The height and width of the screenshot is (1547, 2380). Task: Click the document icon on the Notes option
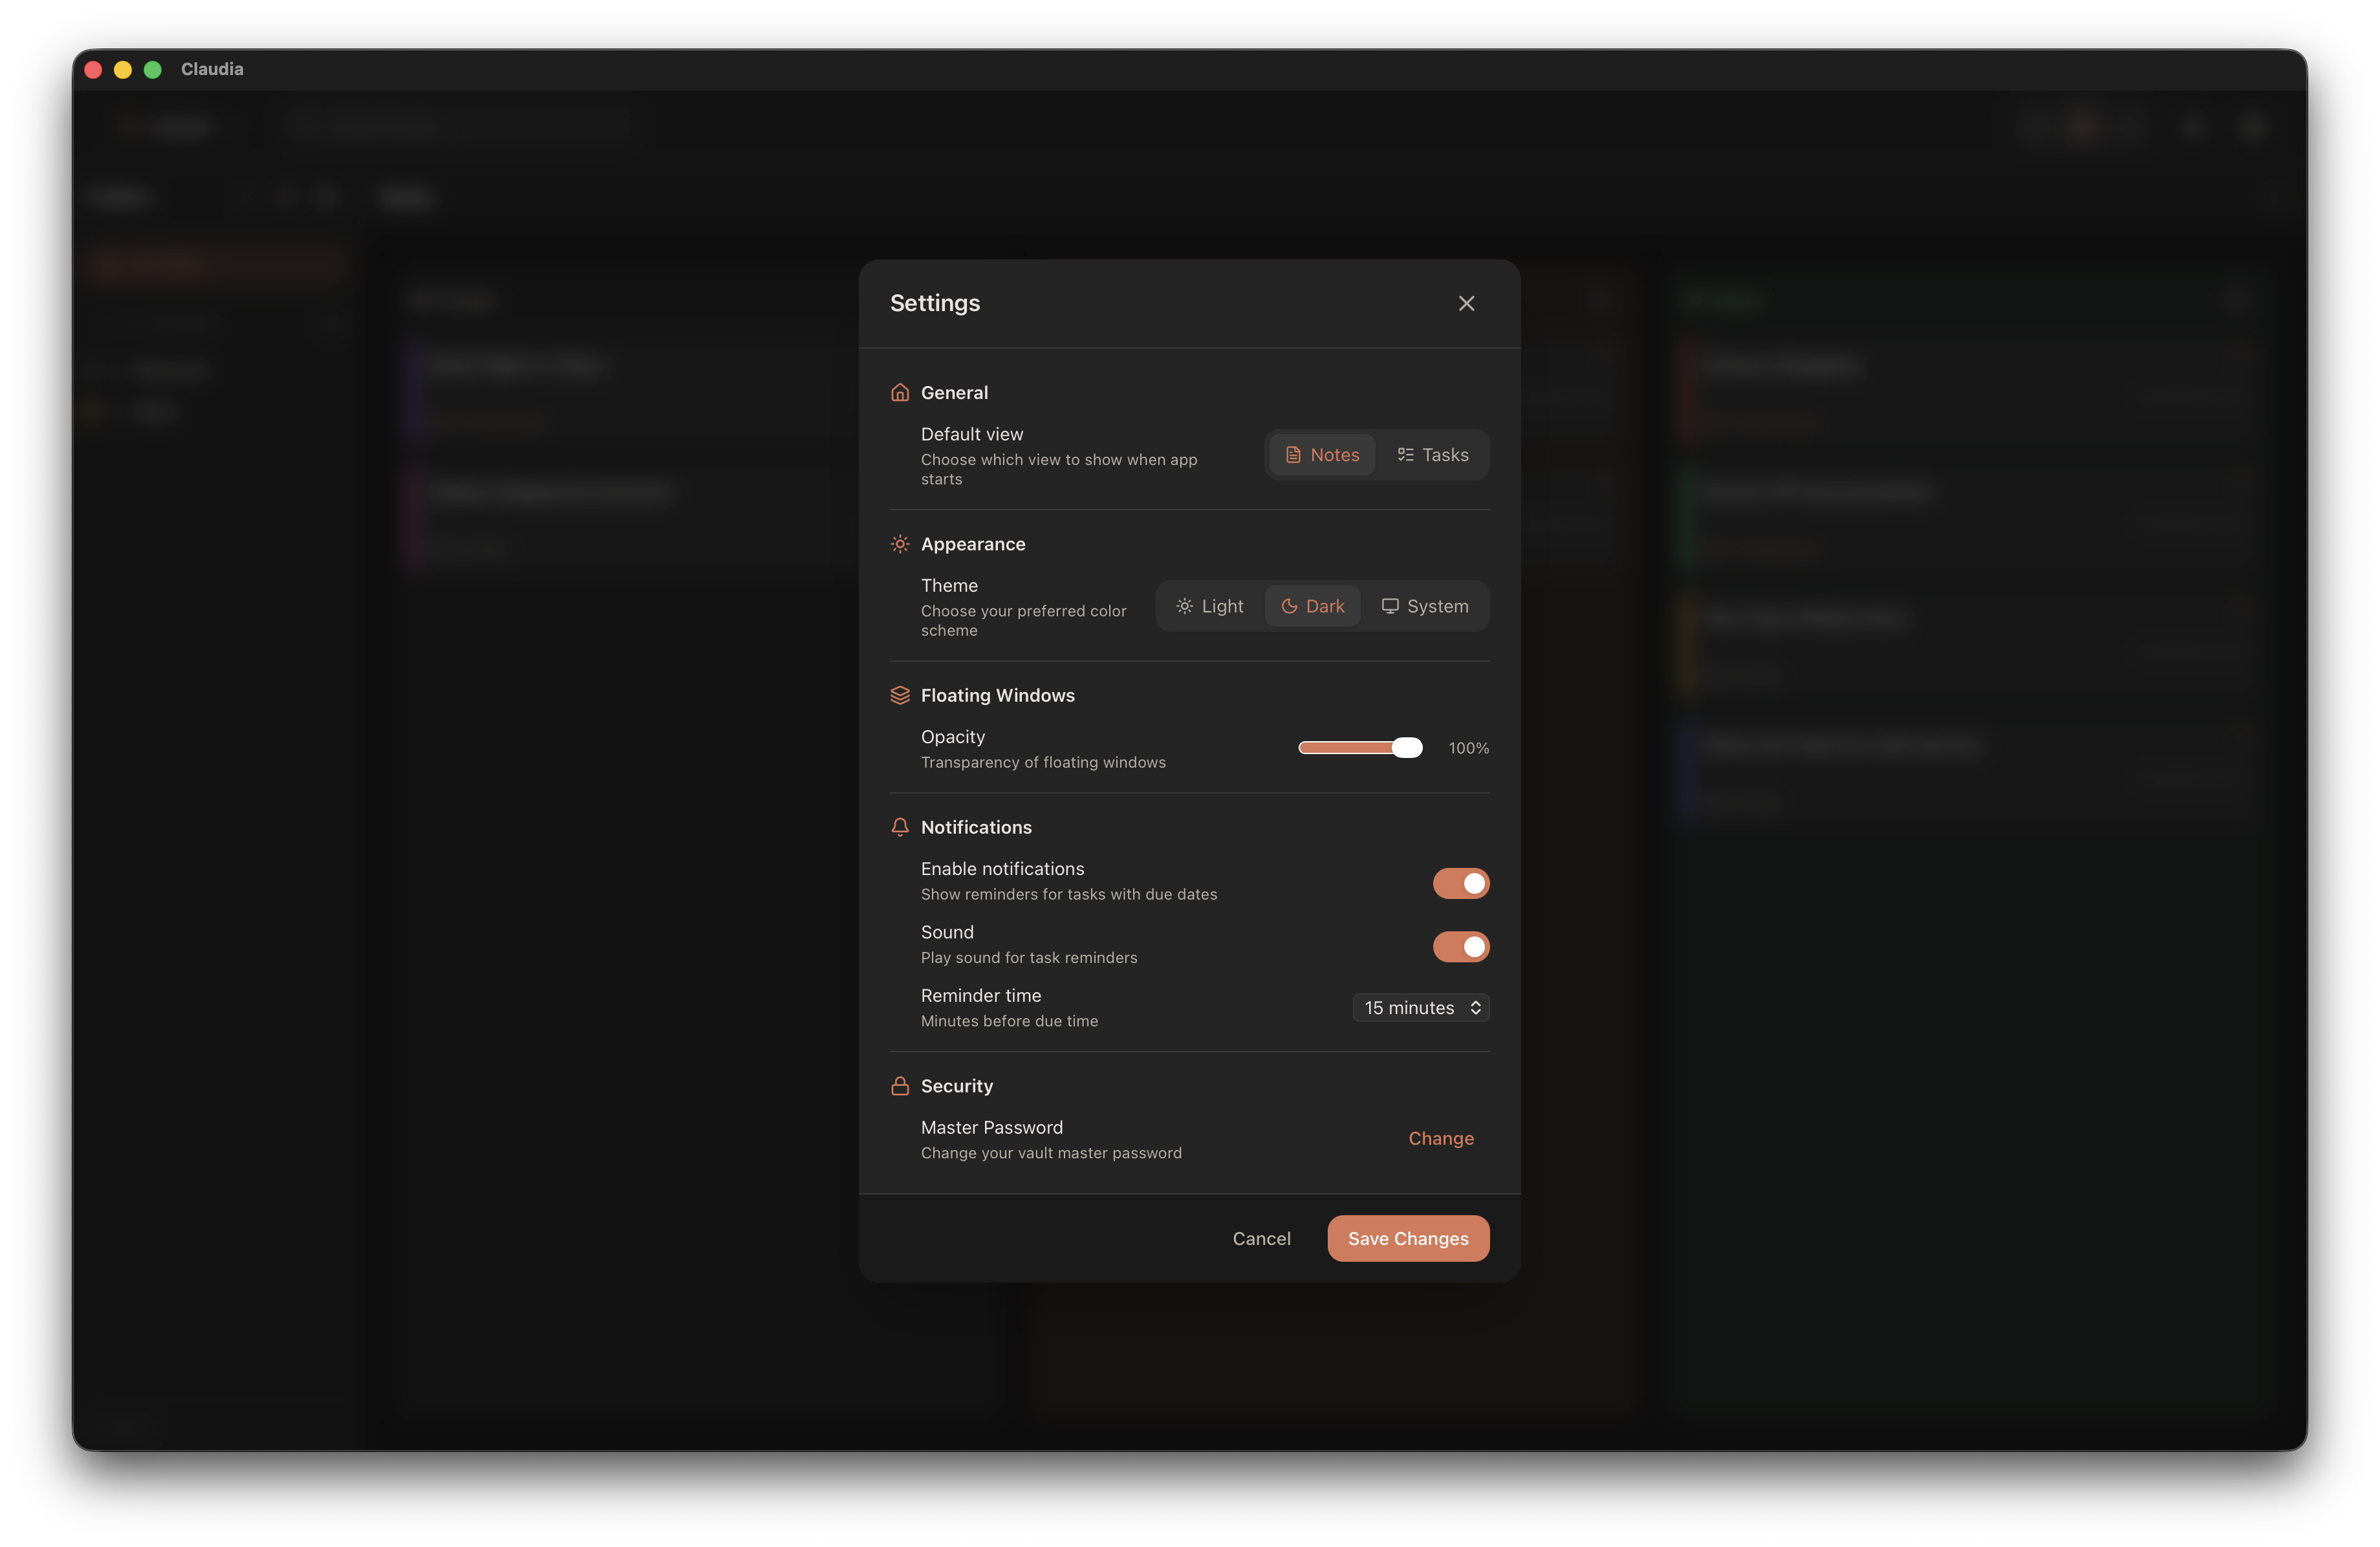coord(1294,454)
